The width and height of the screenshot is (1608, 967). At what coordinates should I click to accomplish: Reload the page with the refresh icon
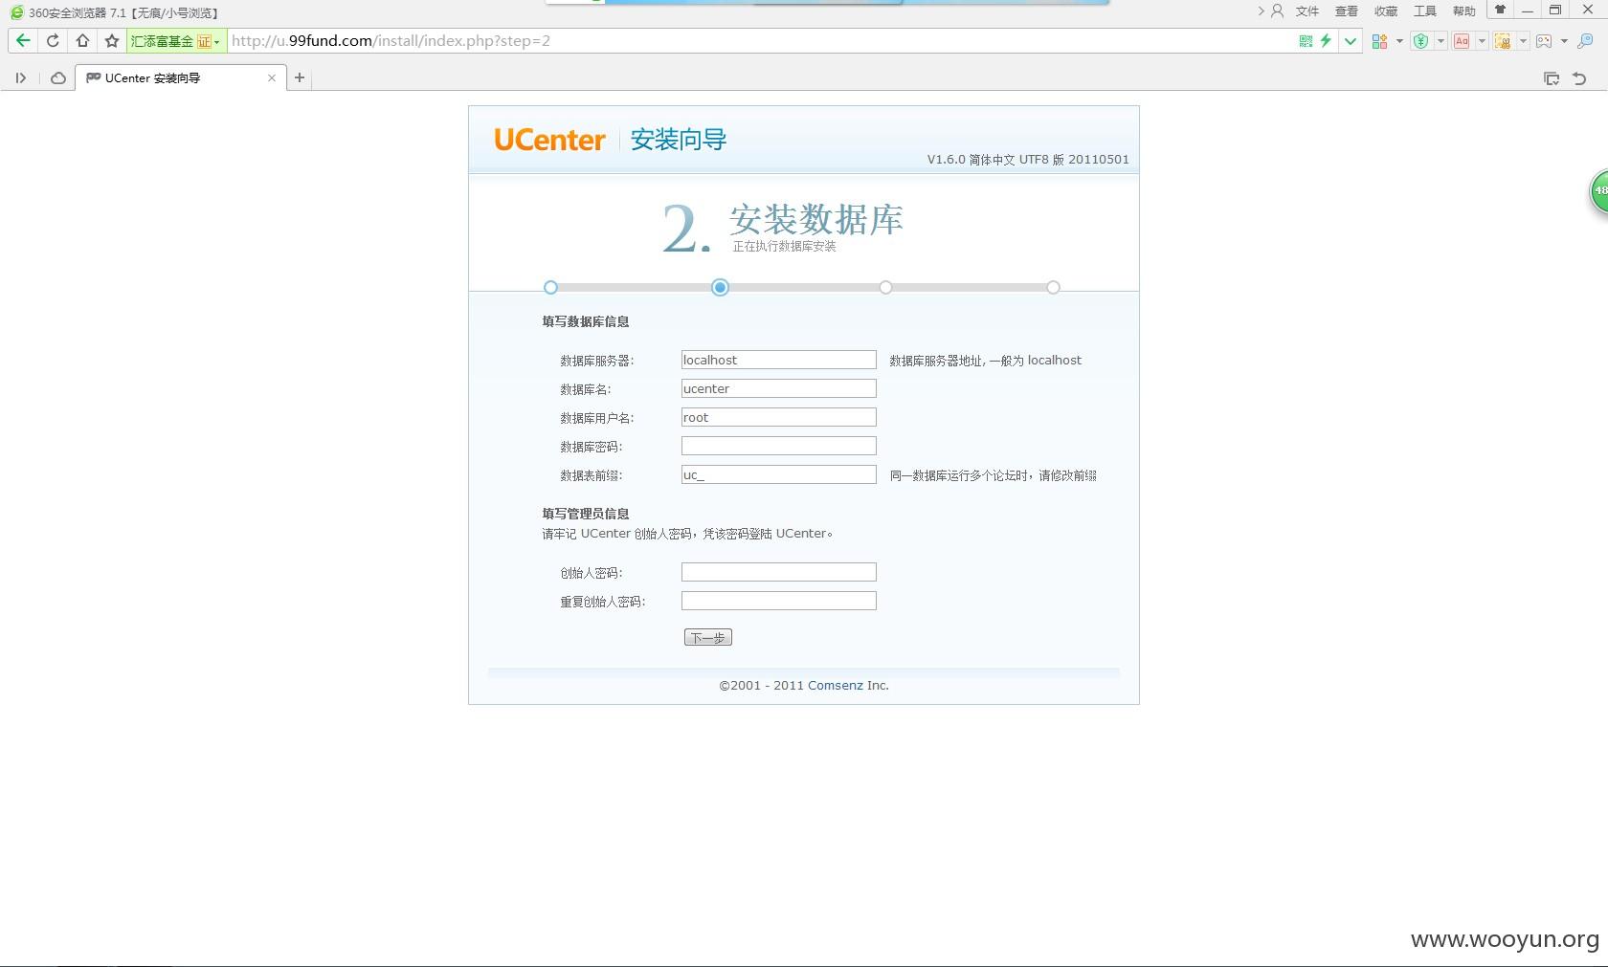pos(53,41)
